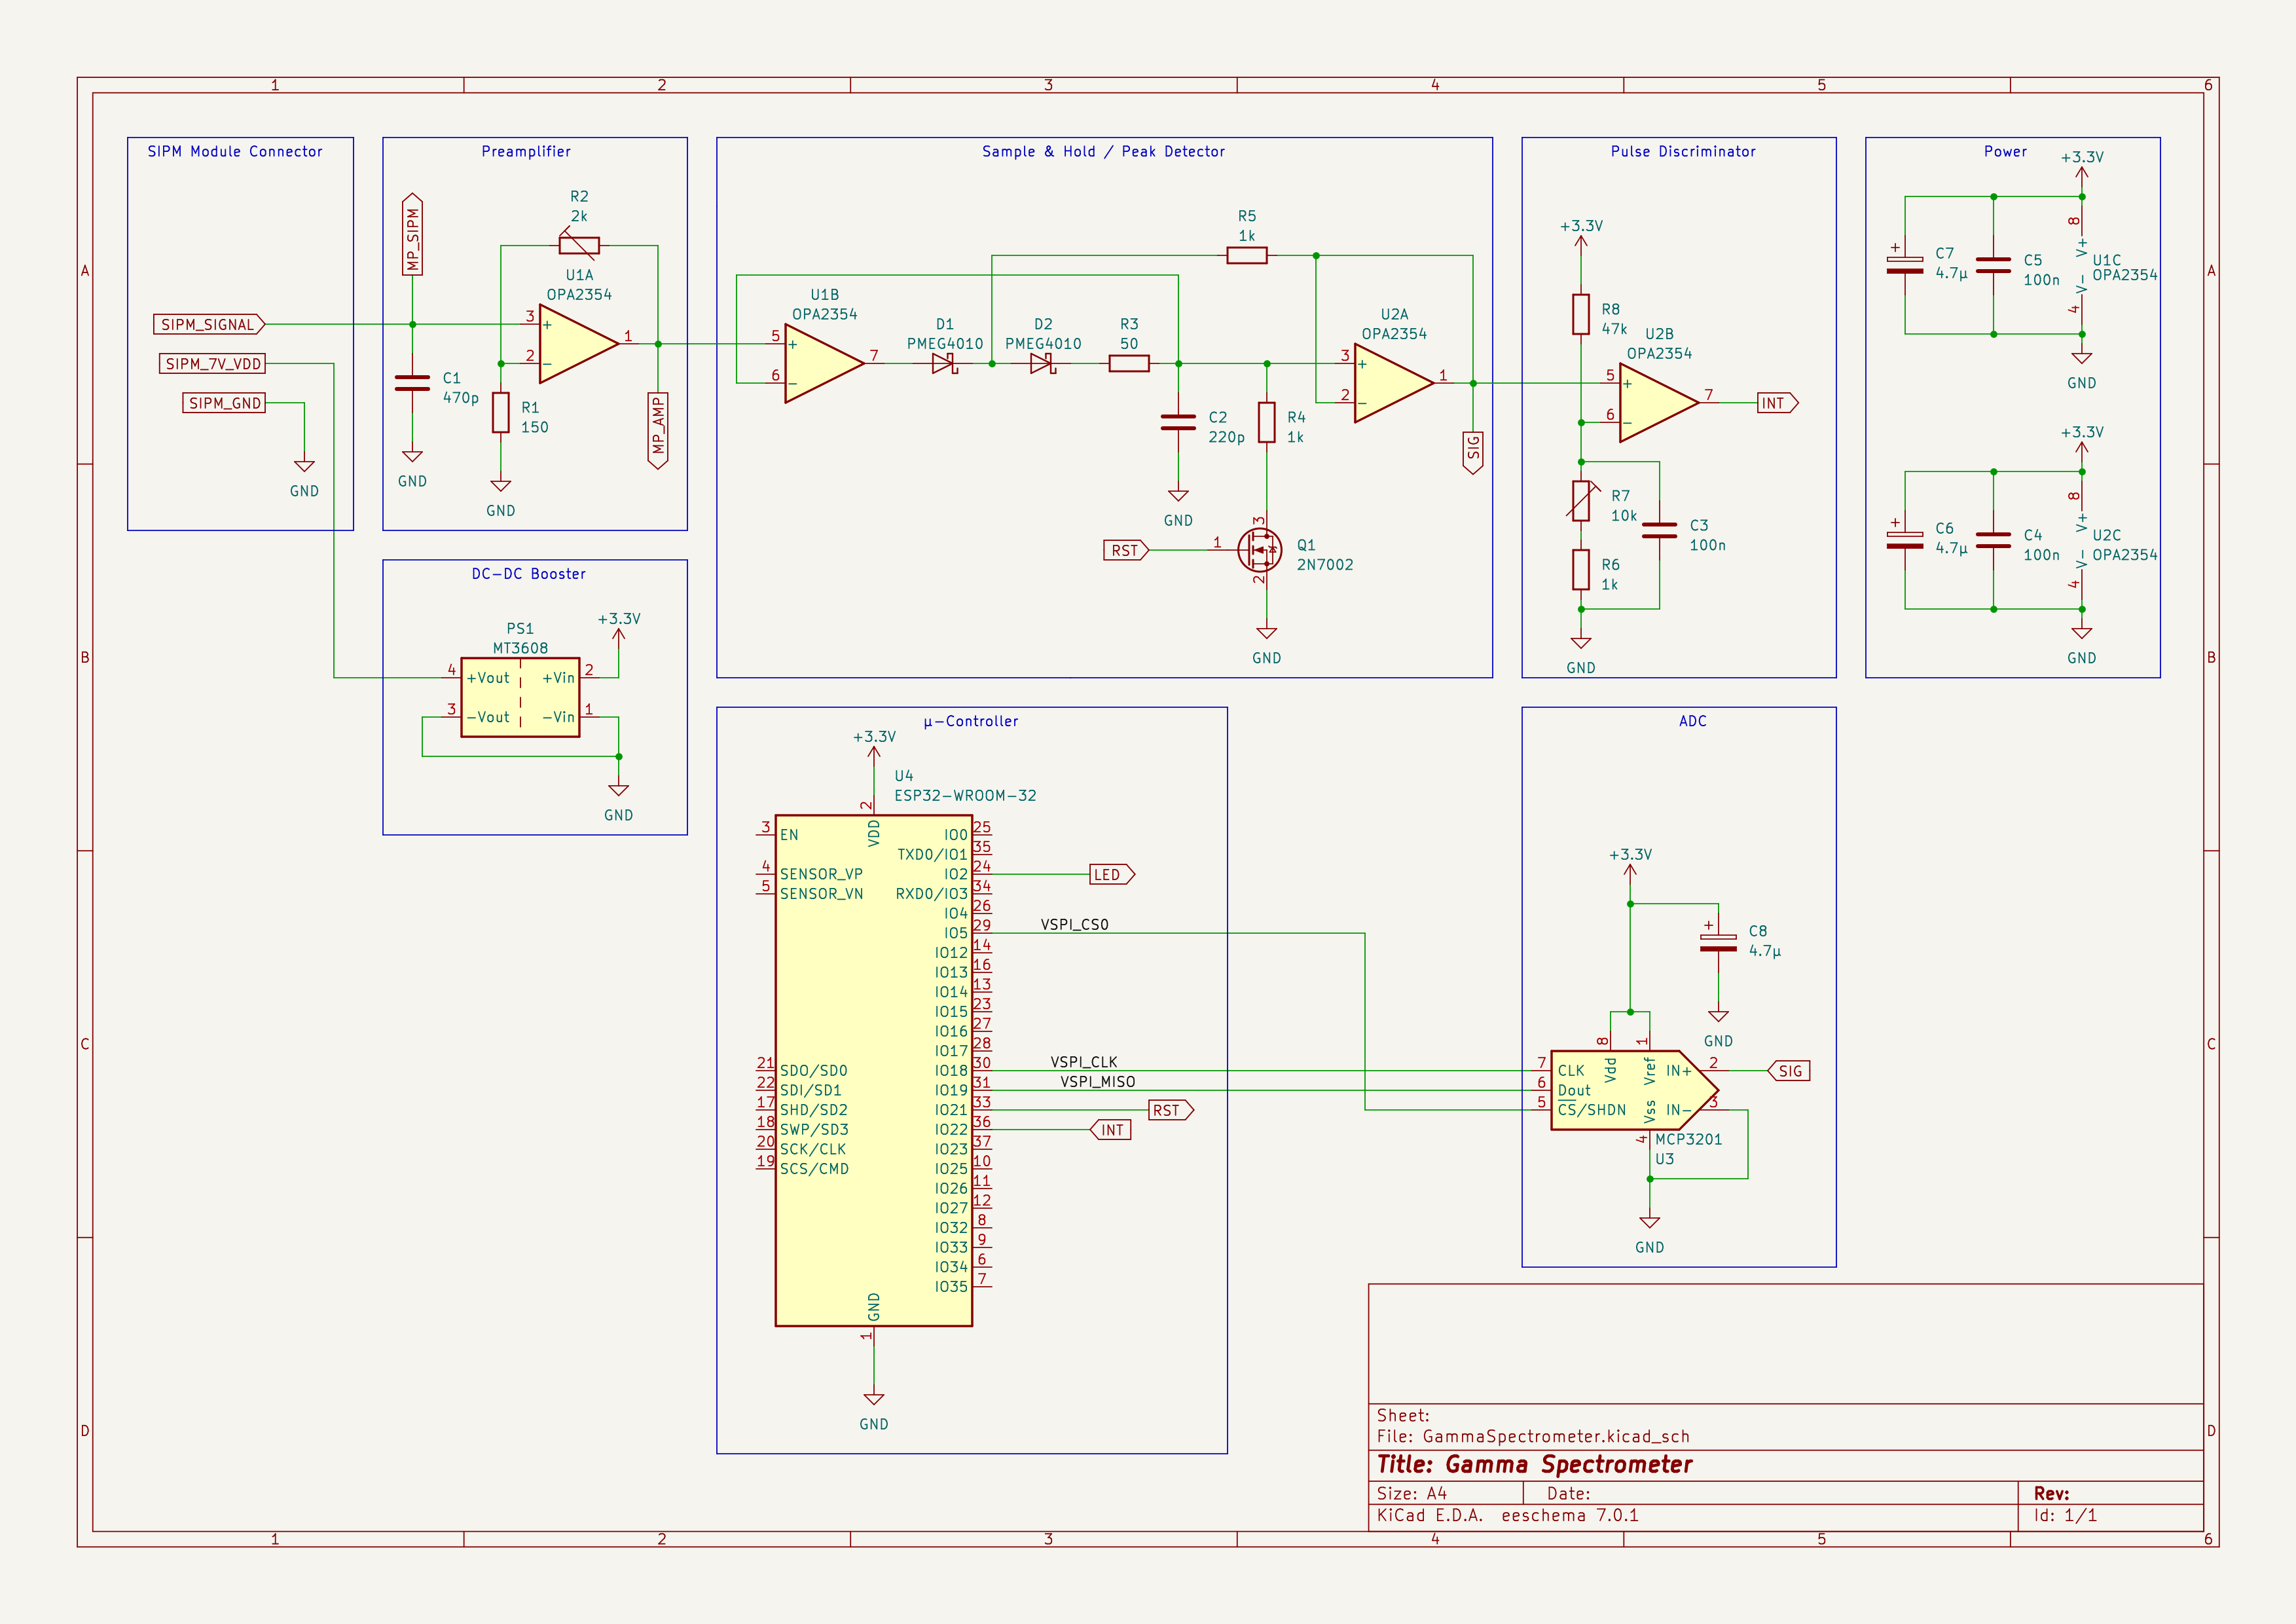This screenshot has height=1624, width=2296.
Task: Click the VSPI_MISO net label
Action: point(1097,1081)
